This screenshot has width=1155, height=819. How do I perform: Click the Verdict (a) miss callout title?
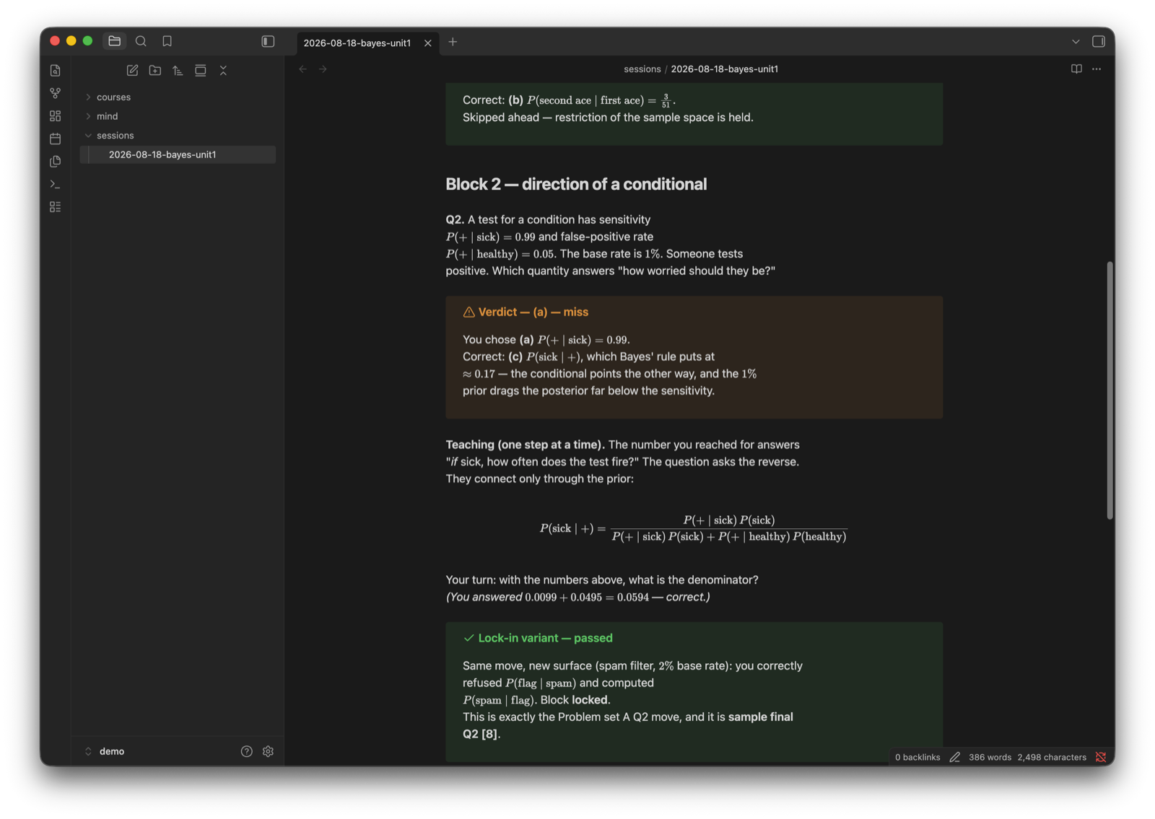533,312
